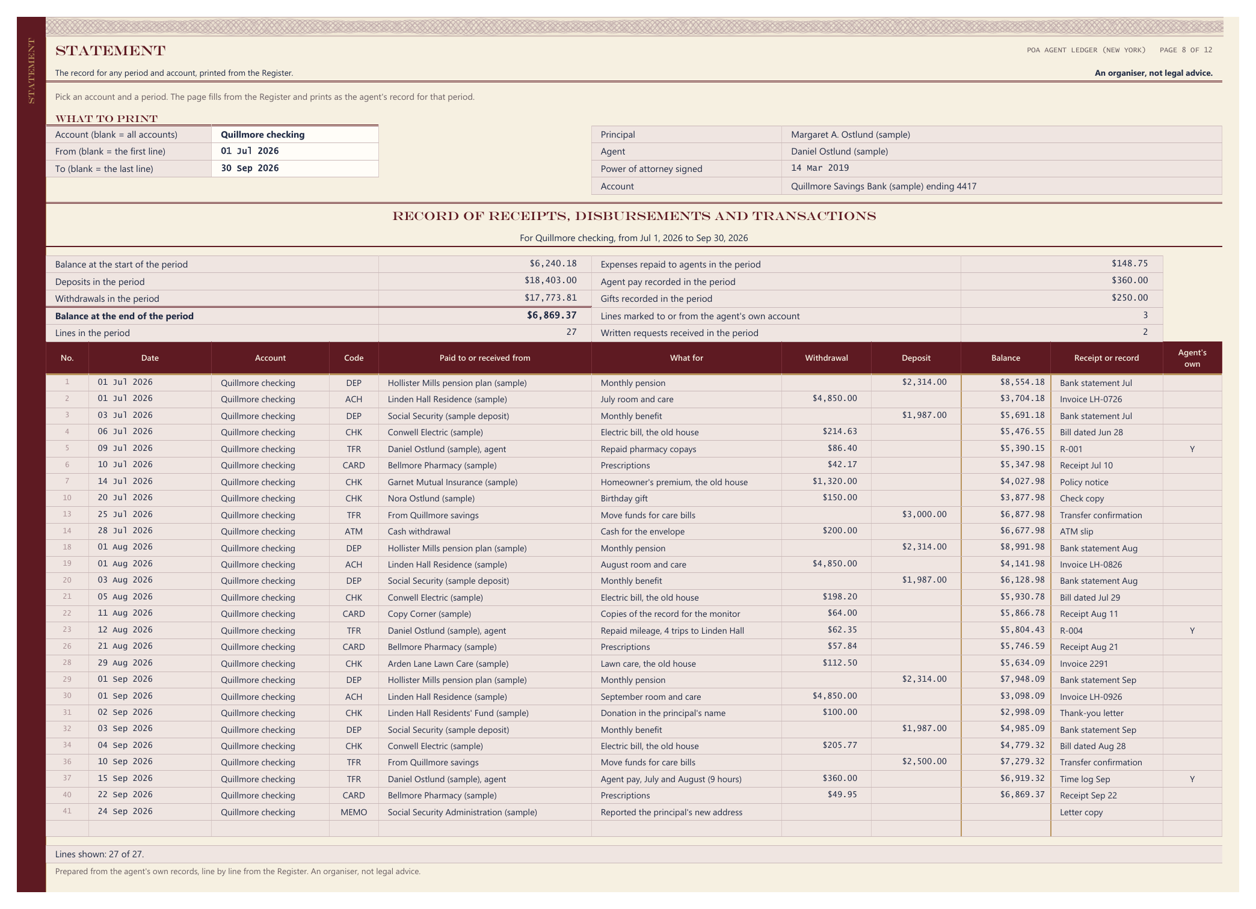Click Nora Ostlund (sample) payee cell
This screenshot has width=1256, height=909.
tap(485, 498)
